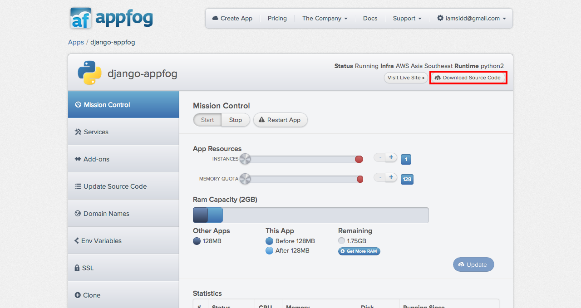Click the Env Variables share icon

click(77, 240)
